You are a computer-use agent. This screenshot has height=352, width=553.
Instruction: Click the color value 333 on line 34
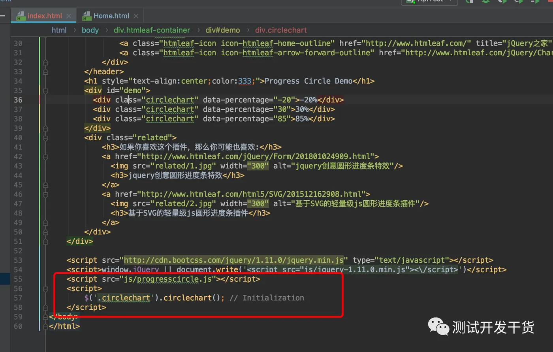(245, 81)
